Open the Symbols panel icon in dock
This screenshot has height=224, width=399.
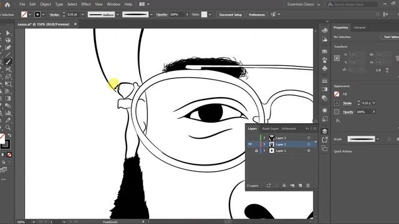coord(324,68)
